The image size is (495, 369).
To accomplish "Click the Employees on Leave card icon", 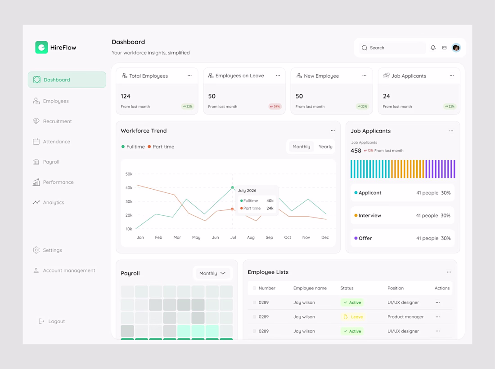I will tap(211, 76).
